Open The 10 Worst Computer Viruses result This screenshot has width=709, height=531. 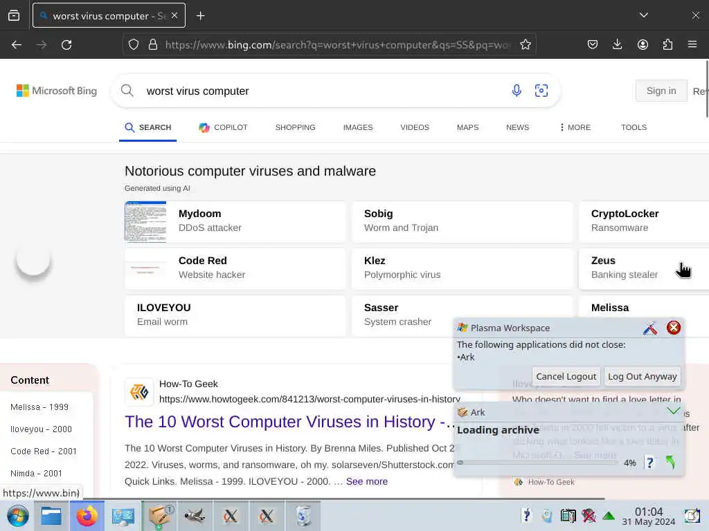tap(289, 422)
